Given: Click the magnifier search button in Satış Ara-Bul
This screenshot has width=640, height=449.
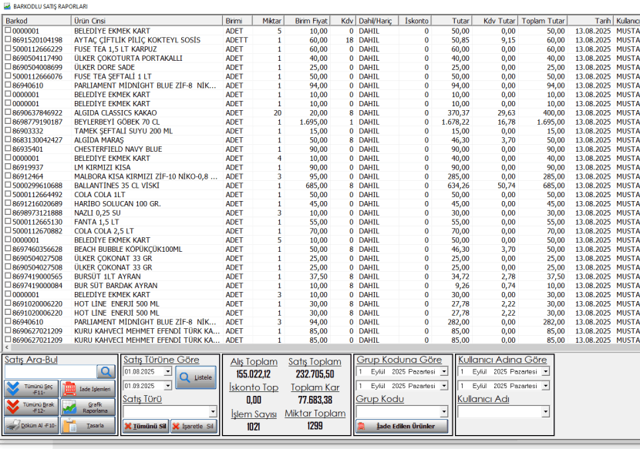Looking at the screenshot, I should click(106, 371).
